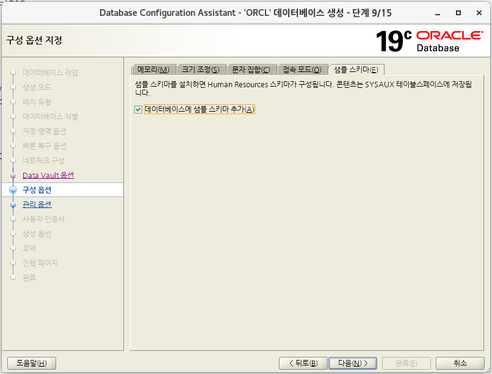Click the 생성 모드 step label
This screenshot has width=492, height=374.
37,87
